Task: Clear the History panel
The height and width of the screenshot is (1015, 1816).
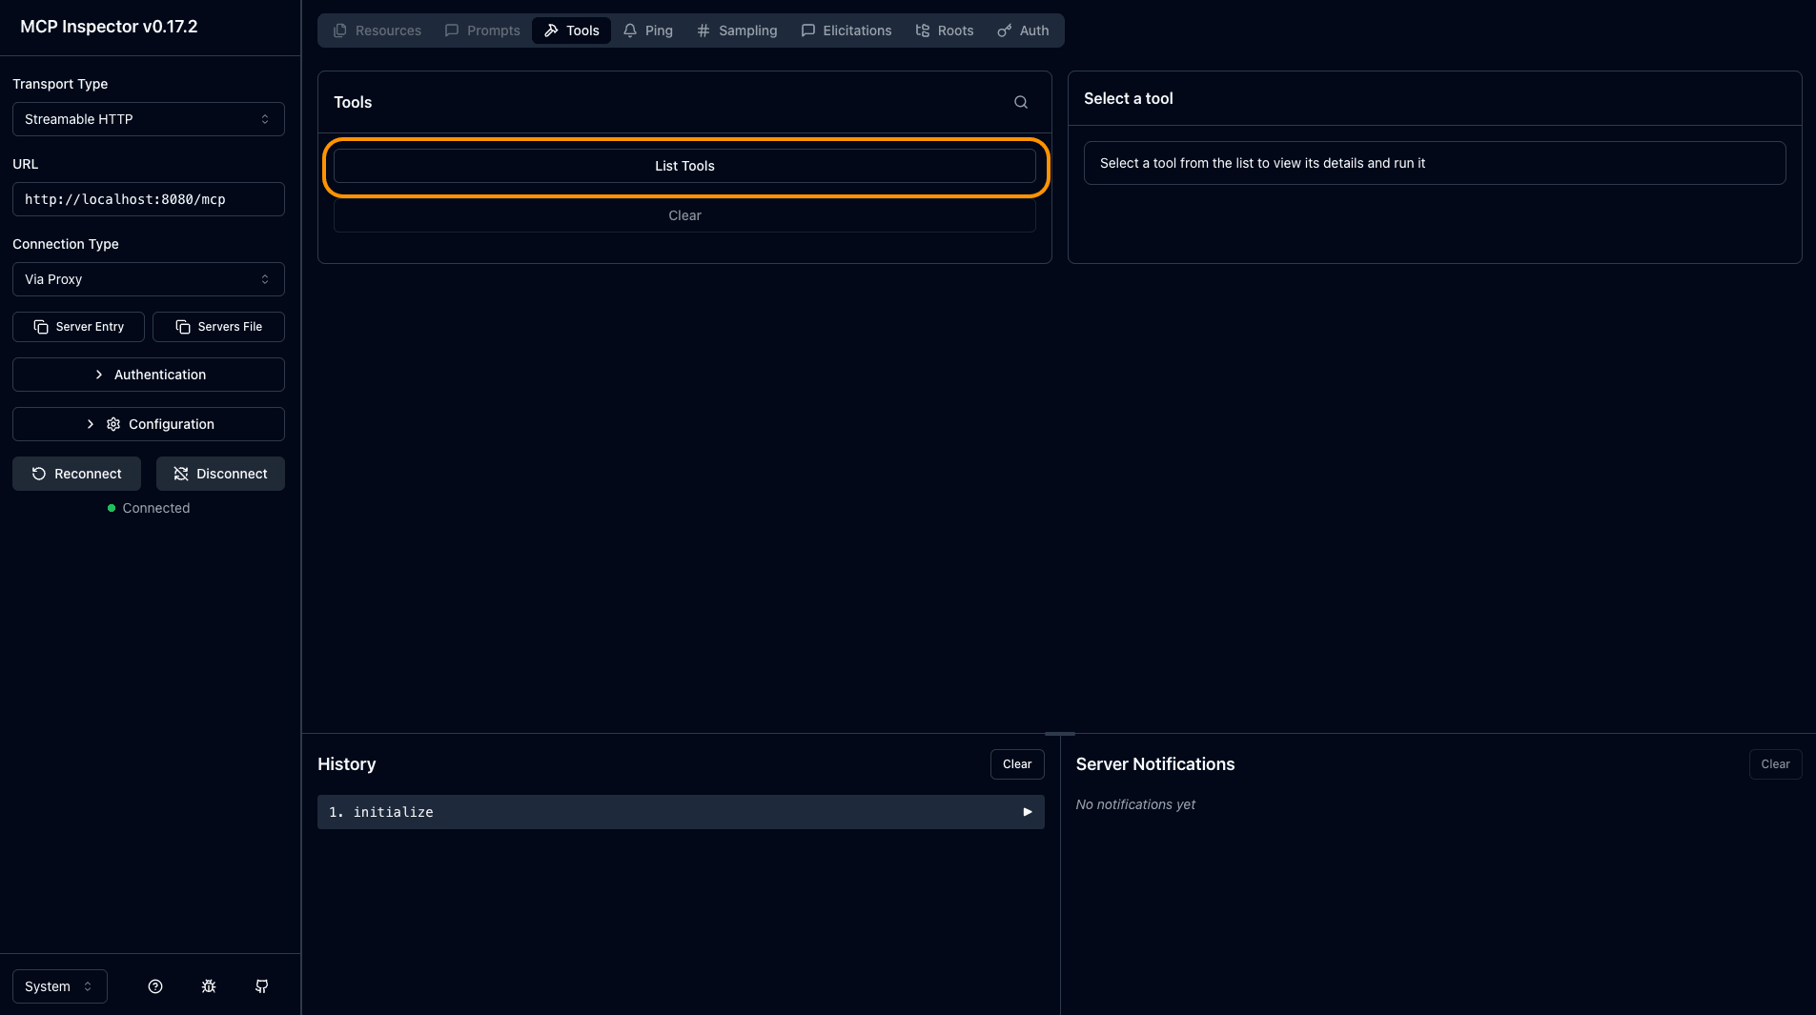Action: pos(1016,764)
